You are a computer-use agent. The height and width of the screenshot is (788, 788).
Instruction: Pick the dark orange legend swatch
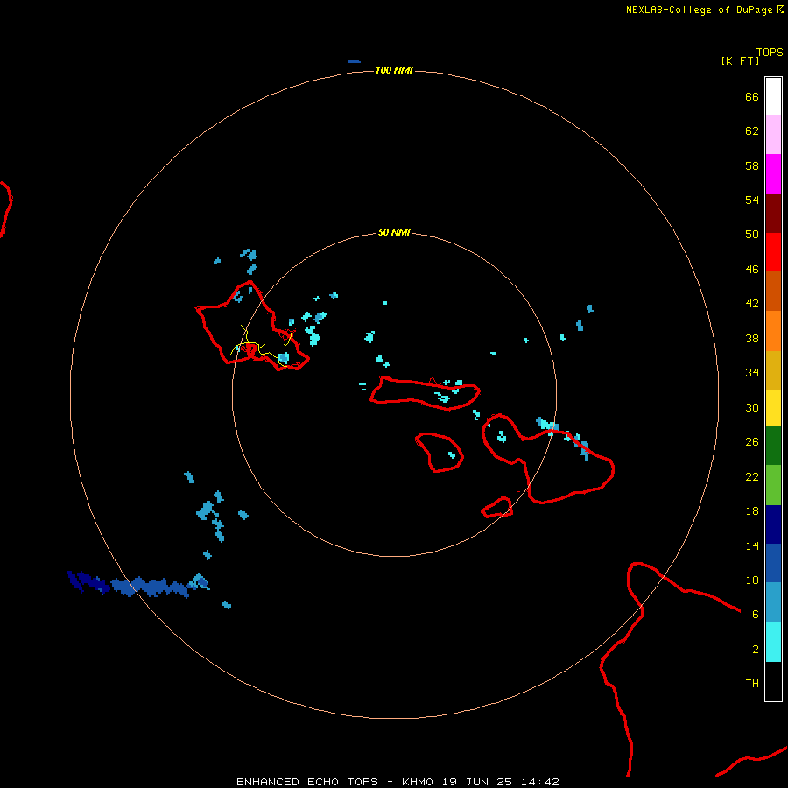[x=773, y=291]
